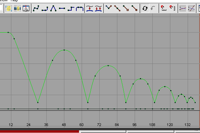Select first bounce contact key near frame 30
200x133 pixels.
tap(38, 102)
